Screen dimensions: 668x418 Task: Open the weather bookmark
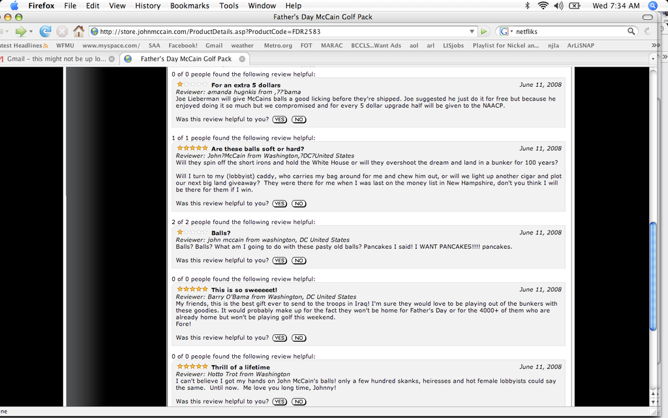pos(242,45)
